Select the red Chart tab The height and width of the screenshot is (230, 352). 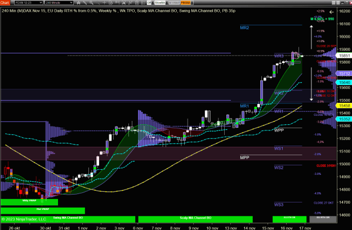(5, 3)
